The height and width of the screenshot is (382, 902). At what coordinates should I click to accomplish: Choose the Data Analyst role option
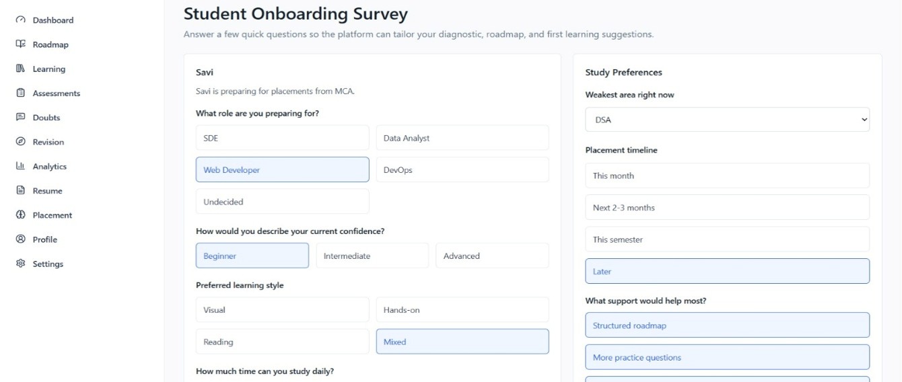tap(462, 138)
